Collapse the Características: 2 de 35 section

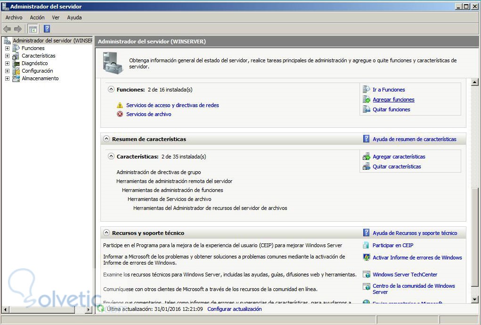click(111, 156)
